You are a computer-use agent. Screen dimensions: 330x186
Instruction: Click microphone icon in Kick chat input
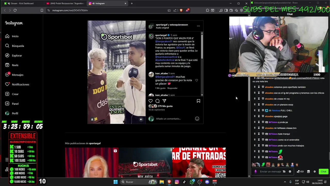pyautogui.click(x=255, y=172)
